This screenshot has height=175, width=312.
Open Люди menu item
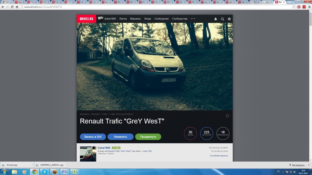(x=148, y=19)
